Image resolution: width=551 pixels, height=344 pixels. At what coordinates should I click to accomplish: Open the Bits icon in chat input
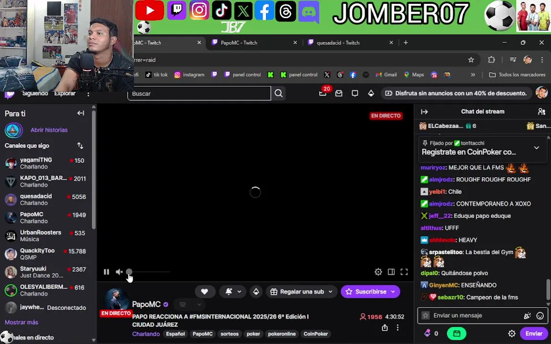(x=527, y=315)
